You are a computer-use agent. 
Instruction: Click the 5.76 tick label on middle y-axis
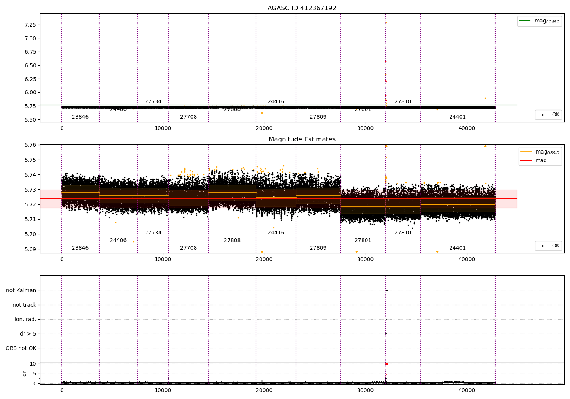30,145
